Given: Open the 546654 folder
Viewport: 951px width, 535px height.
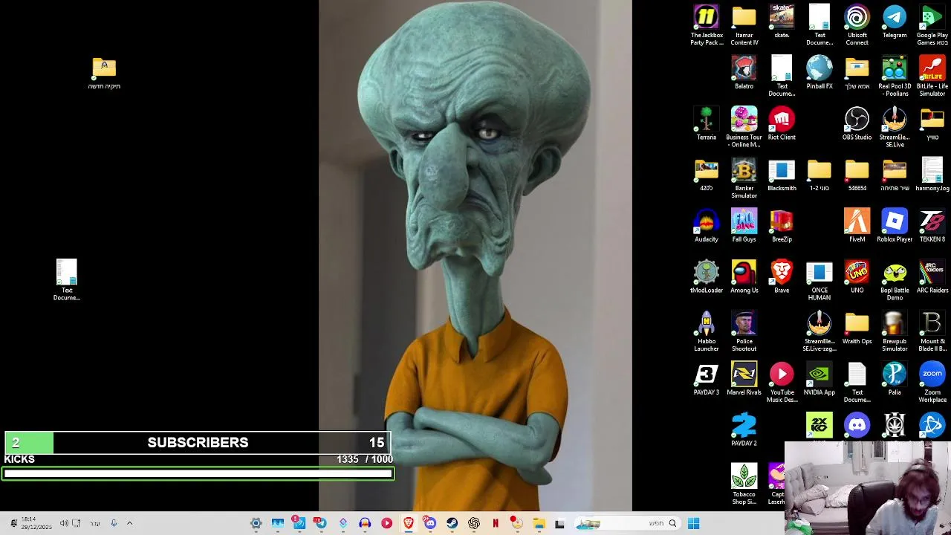Looking at the screenshot, I should (857, 175).
